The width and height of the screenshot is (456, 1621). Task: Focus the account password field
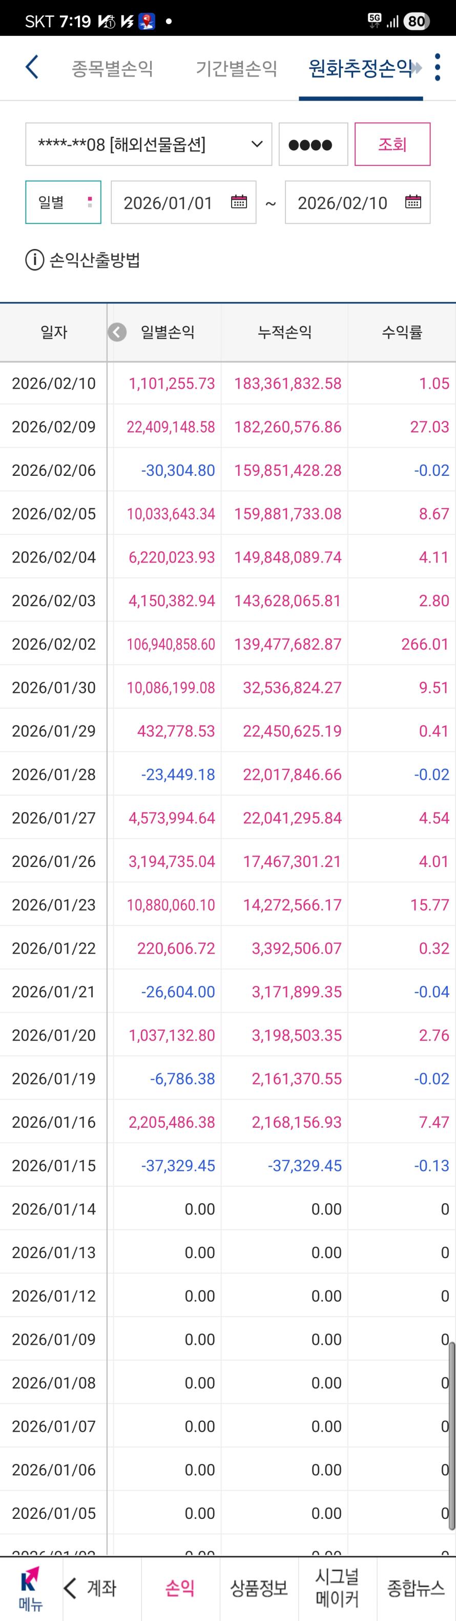(314, 144)
